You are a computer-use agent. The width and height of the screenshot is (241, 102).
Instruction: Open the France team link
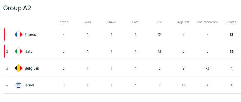click(x=31, y=35)
